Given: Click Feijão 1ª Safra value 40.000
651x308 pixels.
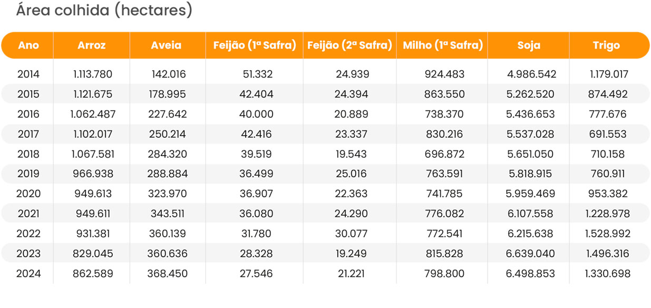Looking at the screenshot, I should 255,114.
